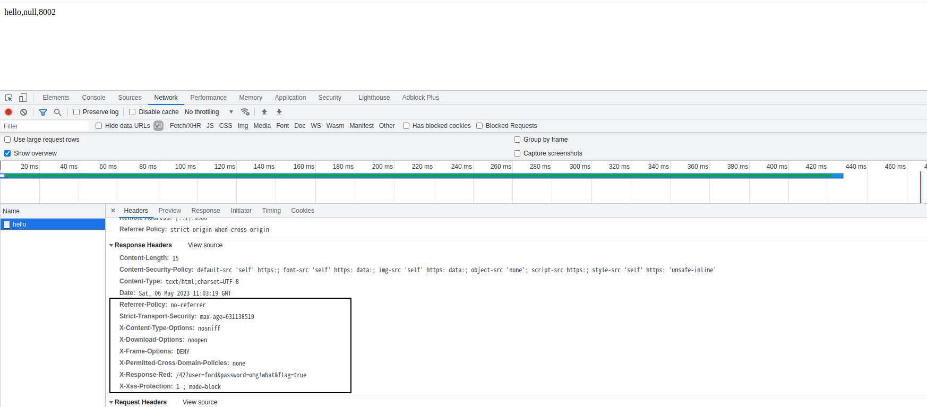
Task: Stop recording network log with red button
Action: click(8, 112)
